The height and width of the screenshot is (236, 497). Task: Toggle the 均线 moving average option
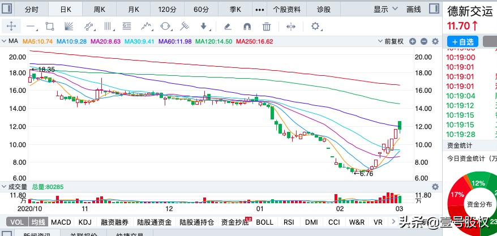coord(38,222)
